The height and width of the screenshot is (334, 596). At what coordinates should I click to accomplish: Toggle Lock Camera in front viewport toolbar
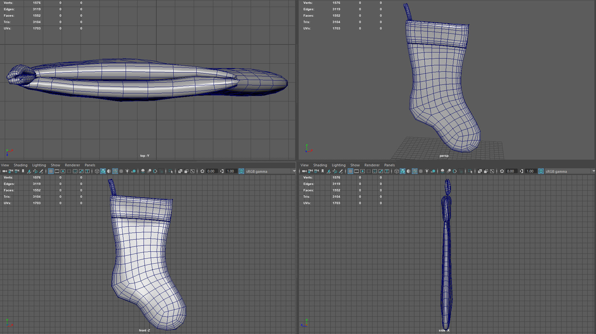tap(11, 171)
